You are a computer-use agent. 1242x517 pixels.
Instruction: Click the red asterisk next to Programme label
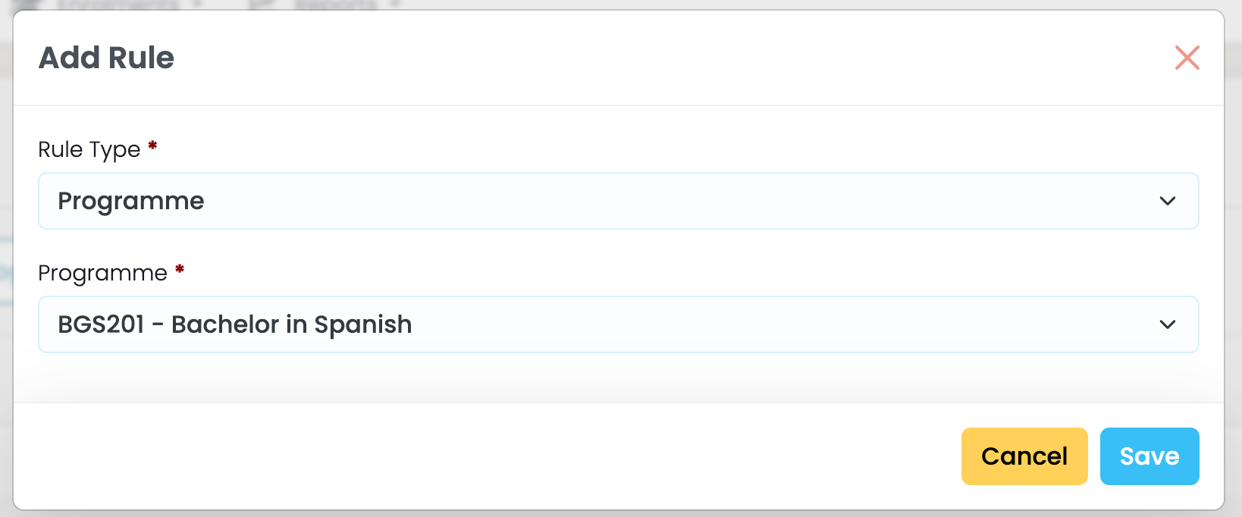tap(180, 269)
